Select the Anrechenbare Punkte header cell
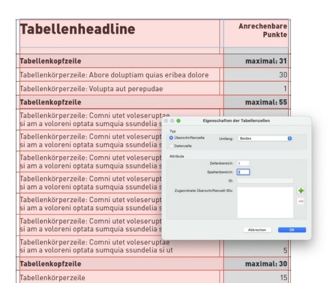 pyautogui.click(x=256, y=33)
